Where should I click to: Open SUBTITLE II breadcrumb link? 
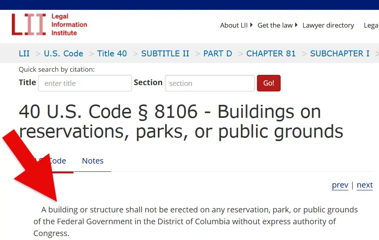click(165, 54)
